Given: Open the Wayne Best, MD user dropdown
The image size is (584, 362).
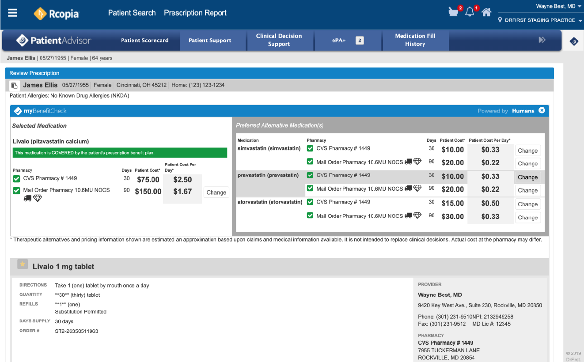Looking at the screenshot, I should tap(559, 6).
